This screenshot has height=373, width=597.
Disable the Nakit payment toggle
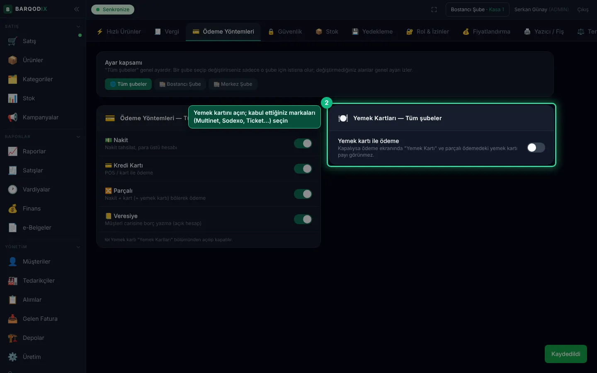pyautogui.click(x=303, y=143)
